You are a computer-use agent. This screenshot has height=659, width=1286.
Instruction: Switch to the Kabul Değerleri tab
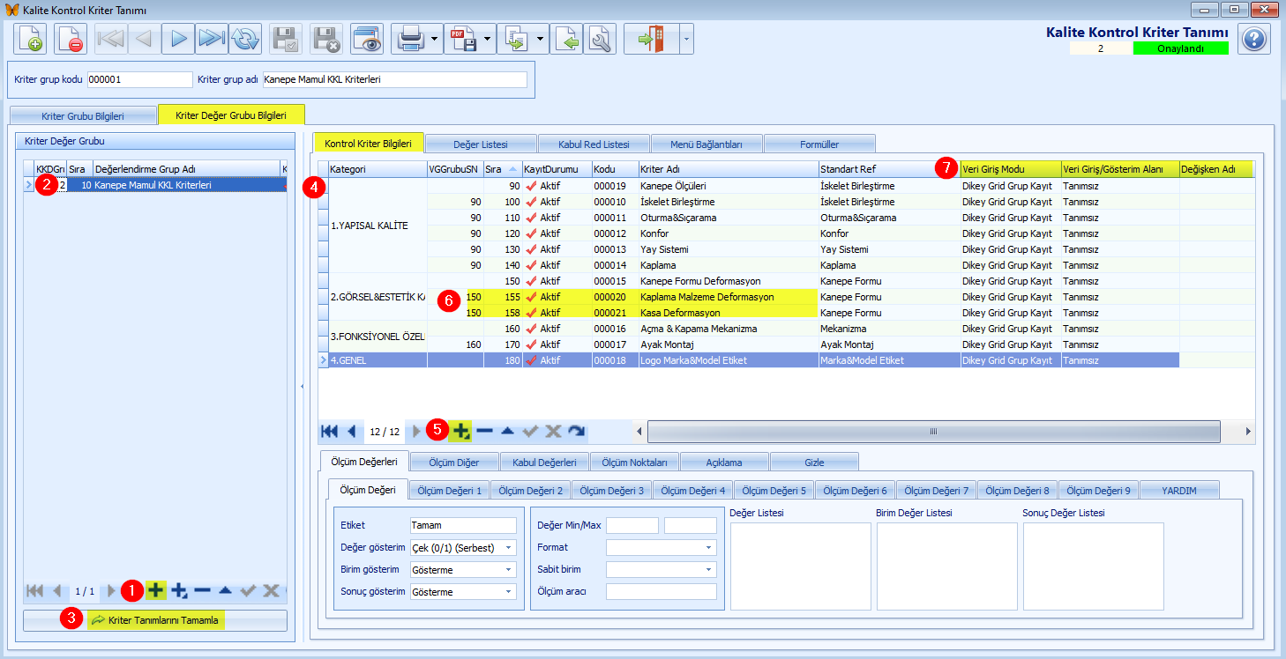(544, 462)
